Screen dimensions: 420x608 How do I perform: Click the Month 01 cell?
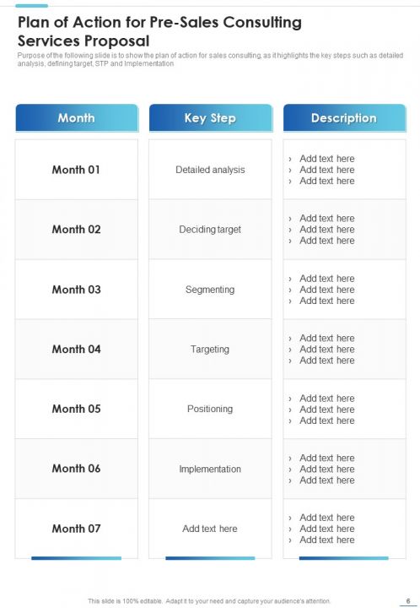(x=76, y=170)
